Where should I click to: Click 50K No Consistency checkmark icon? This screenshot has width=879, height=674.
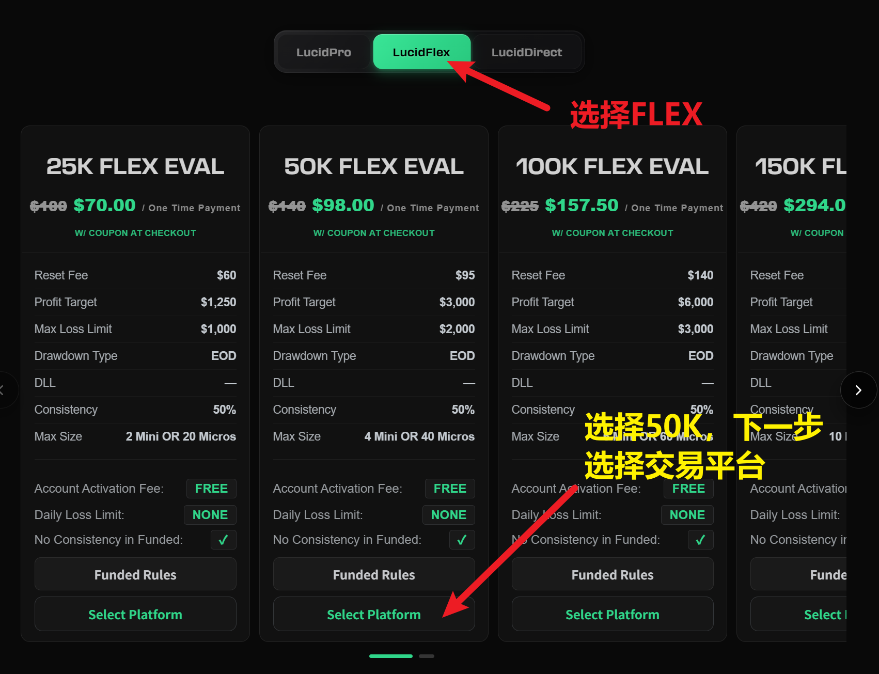tap(462, 540)
